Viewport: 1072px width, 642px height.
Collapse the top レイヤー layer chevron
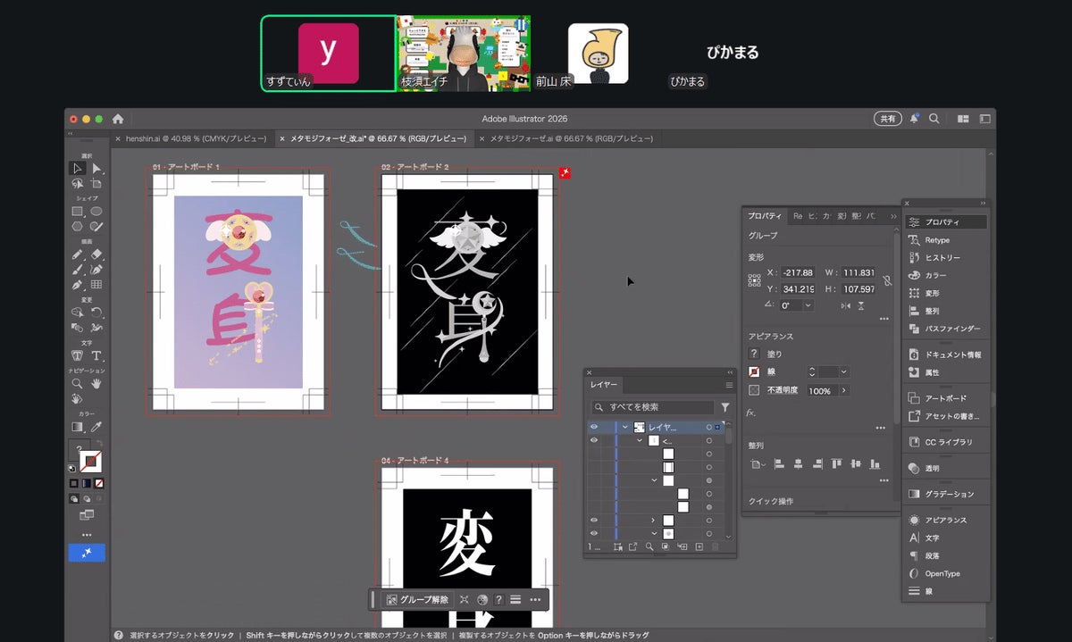tap(624, 428)
